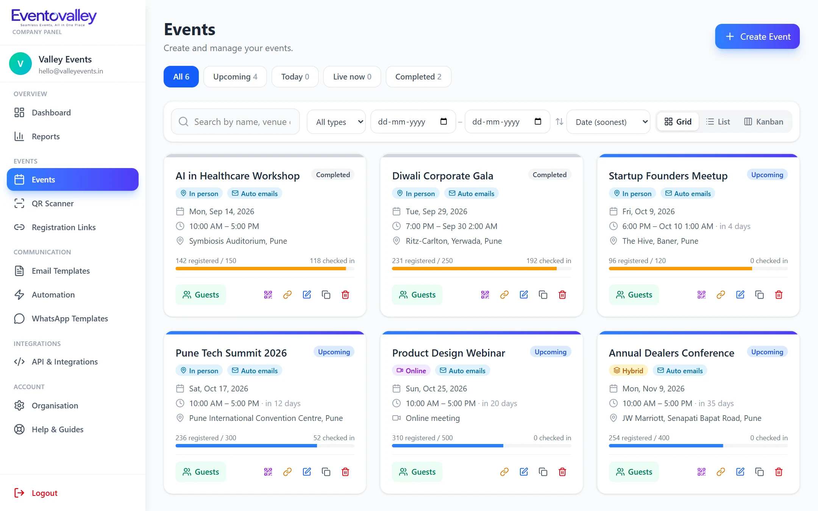Go to Registration Links
This screenshot has height=511, width=818.
pos(73,227)
